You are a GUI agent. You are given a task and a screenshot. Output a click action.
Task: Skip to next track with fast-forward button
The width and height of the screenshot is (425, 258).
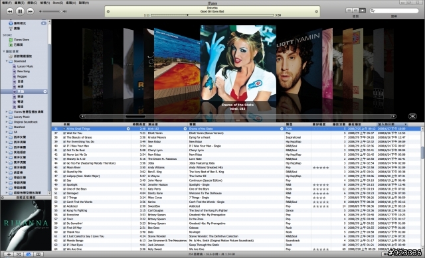click(30, 11)
